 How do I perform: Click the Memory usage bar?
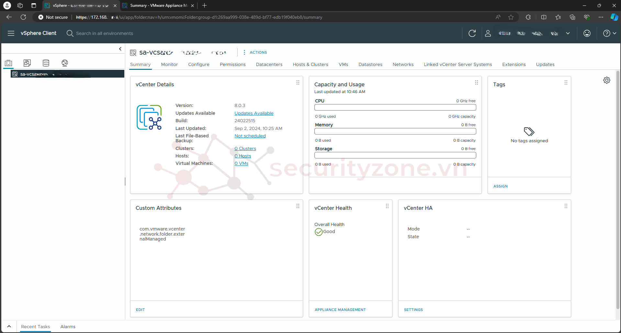tap(395, 131)
